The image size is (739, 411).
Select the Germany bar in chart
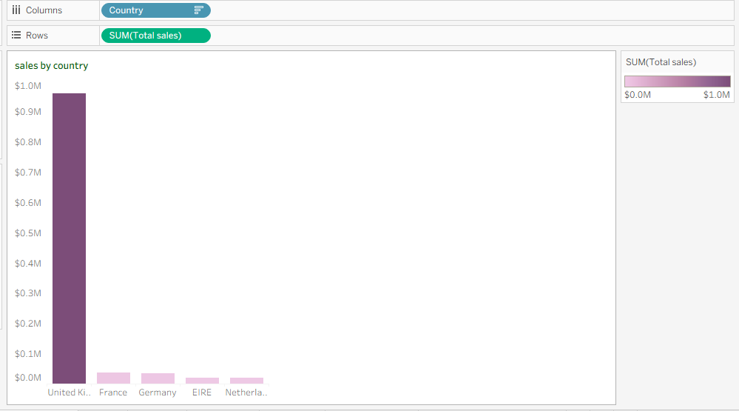tap(158, 378)
